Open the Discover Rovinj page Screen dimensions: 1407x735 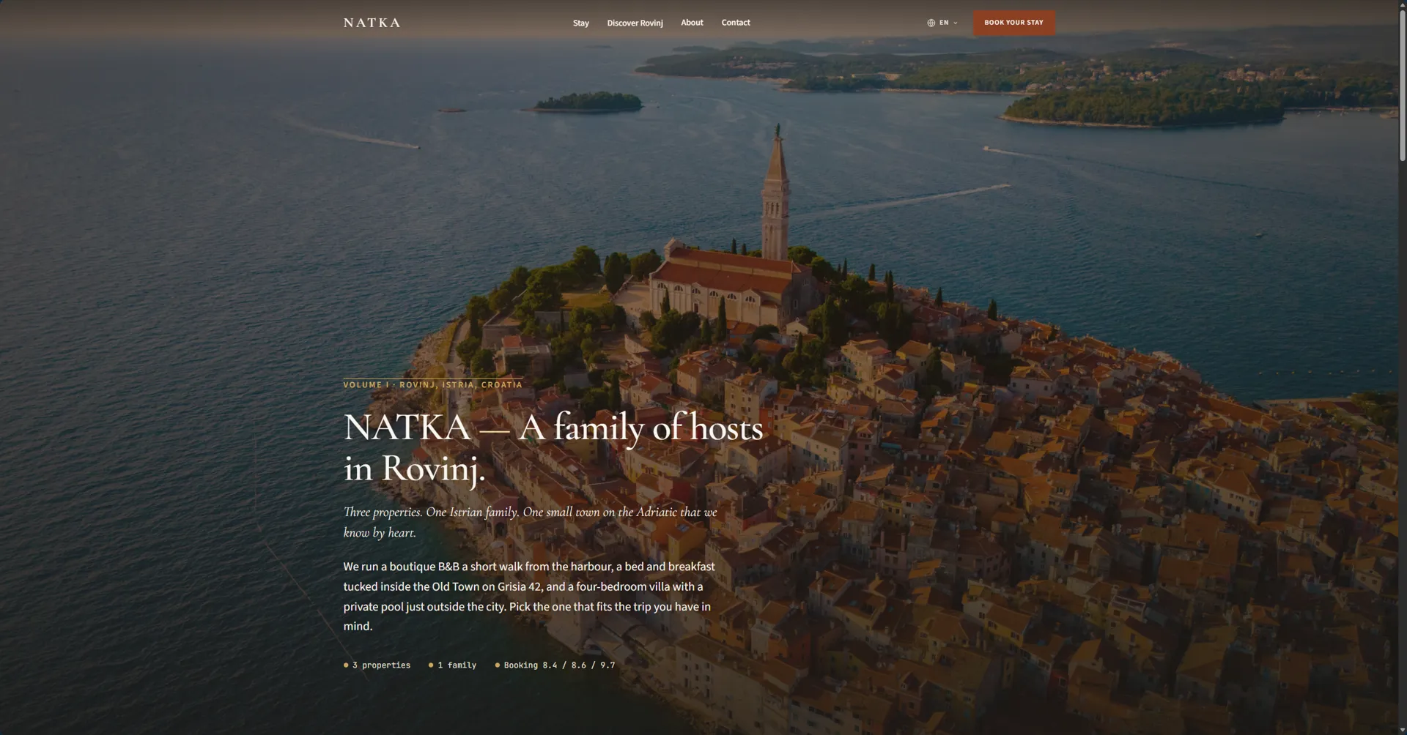tap(635, 23)
